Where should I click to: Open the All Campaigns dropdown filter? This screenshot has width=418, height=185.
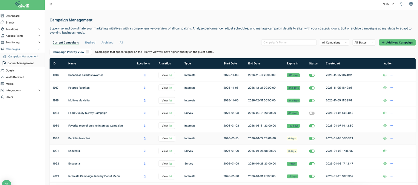(334, 42)
